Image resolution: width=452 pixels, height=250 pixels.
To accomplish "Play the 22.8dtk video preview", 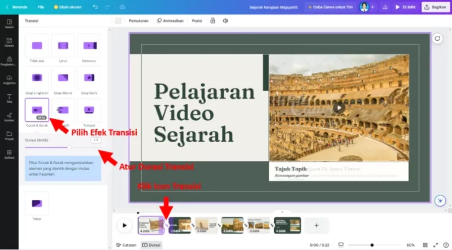I will click(x=405, y=7).
